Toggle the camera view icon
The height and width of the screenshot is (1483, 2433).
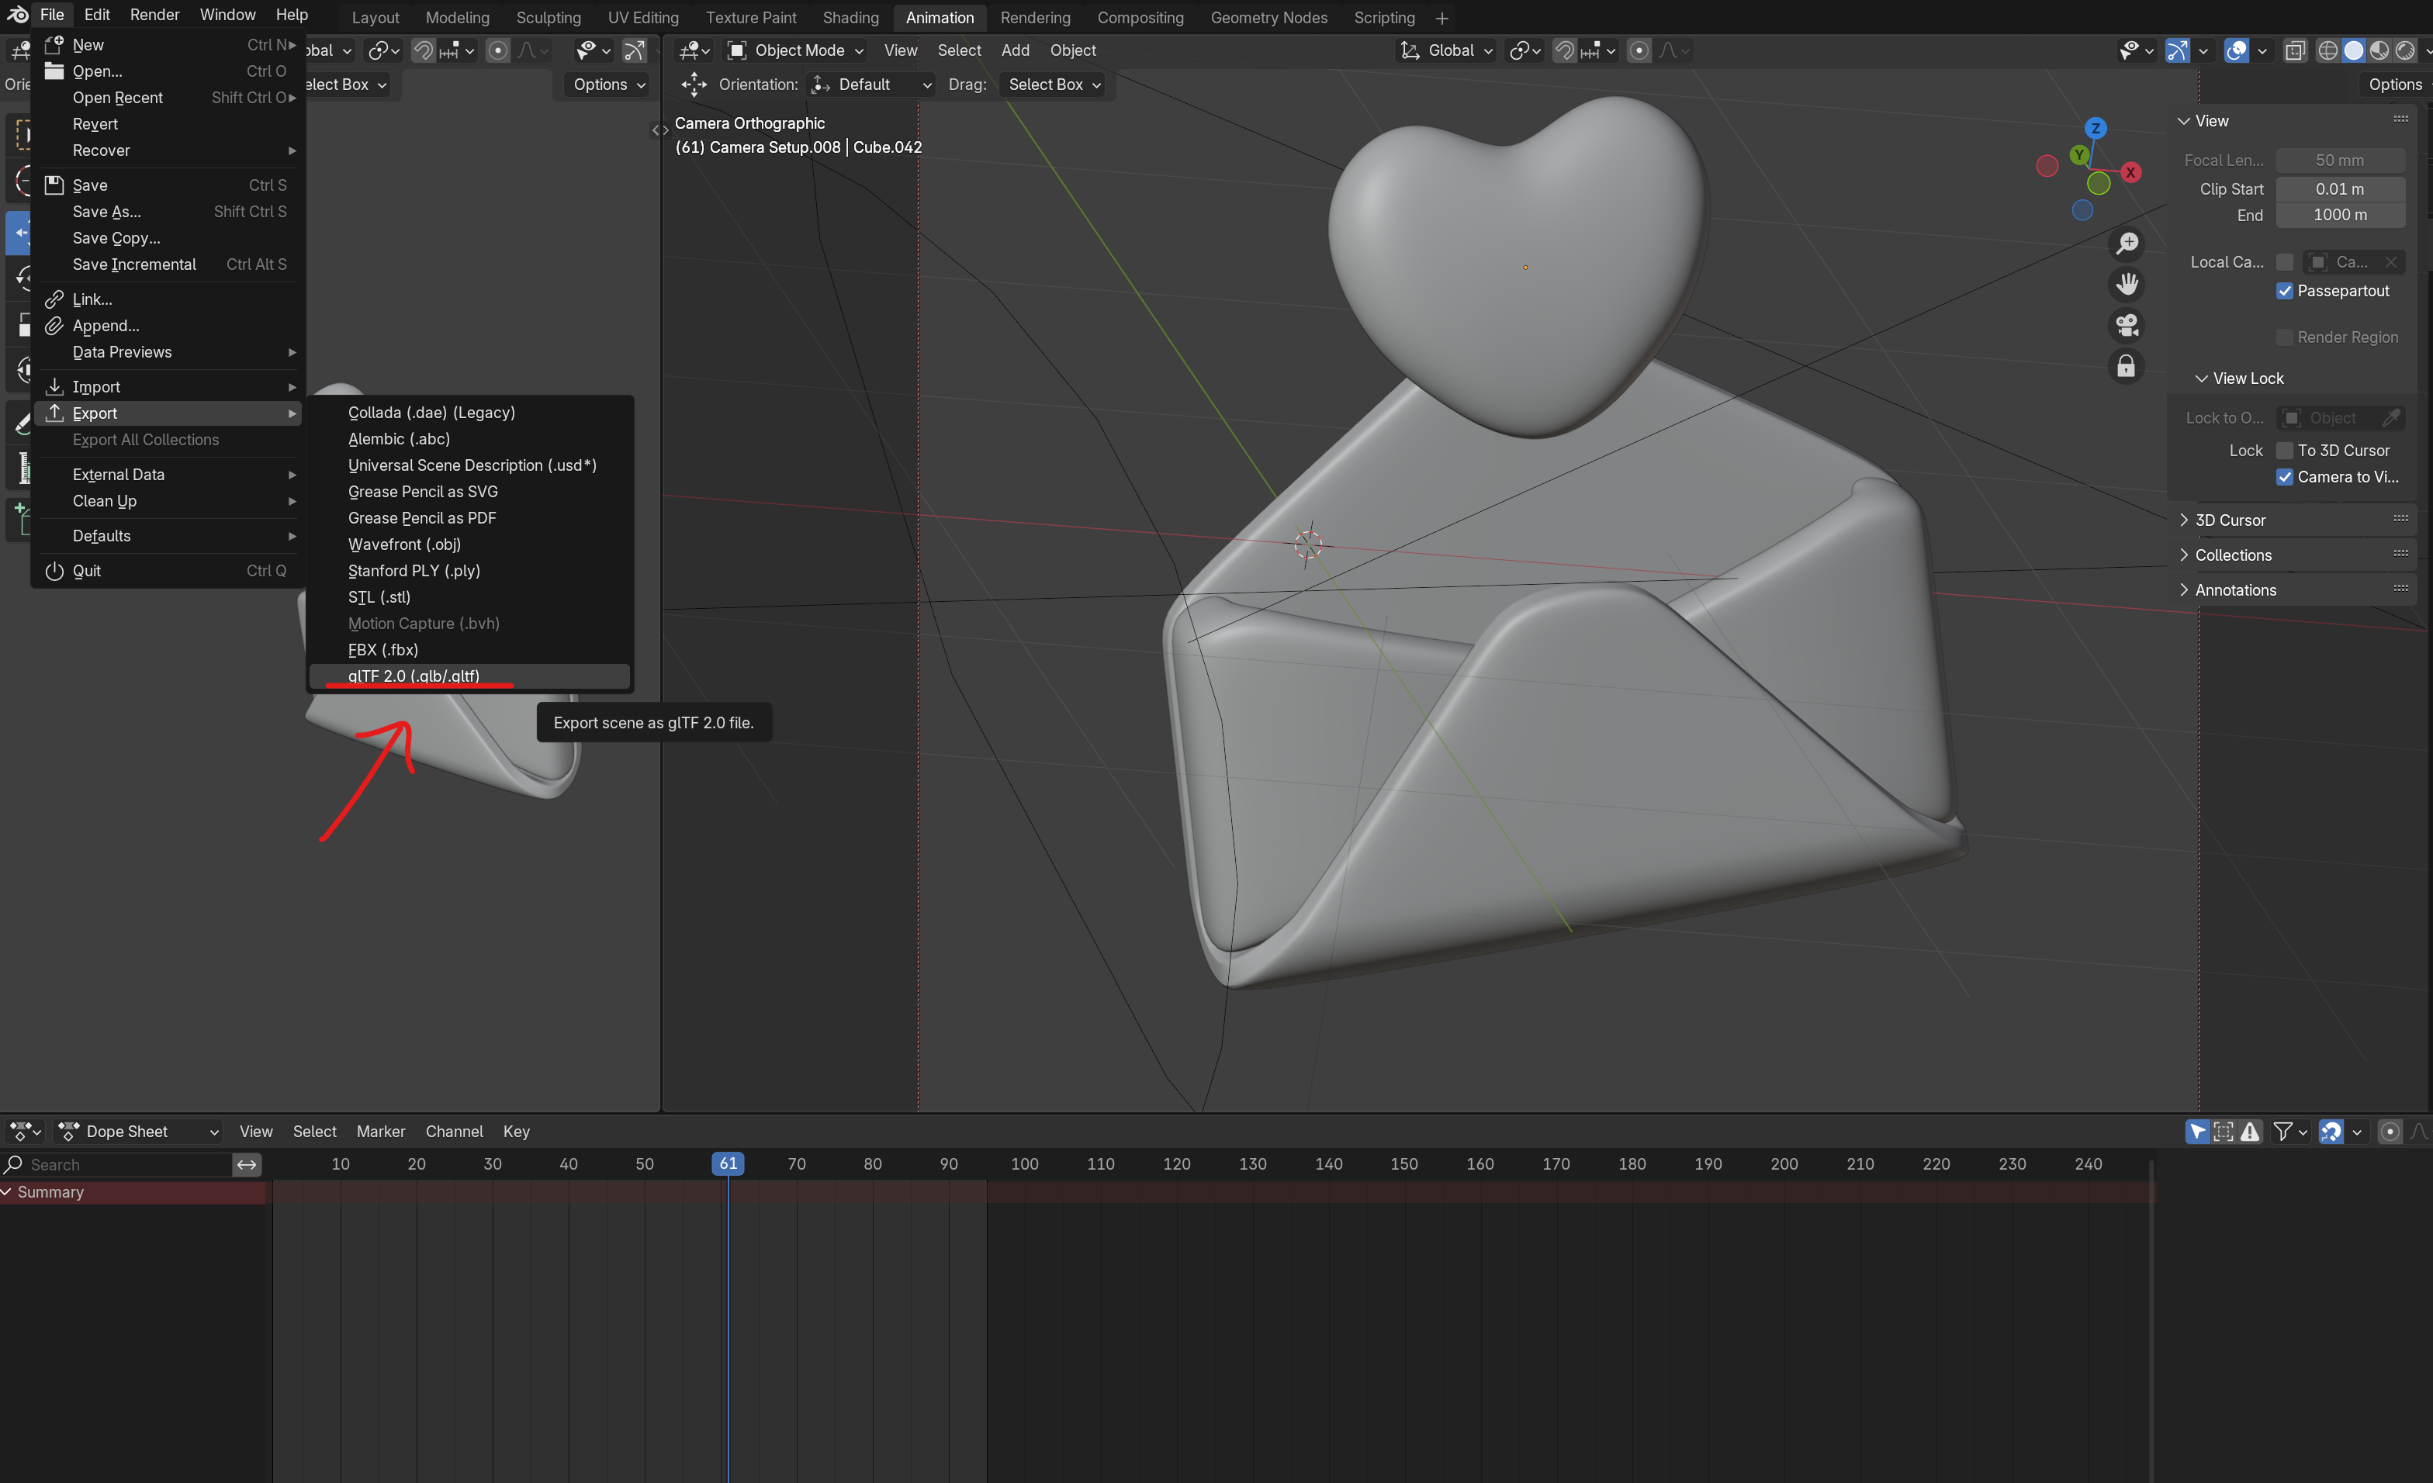coord(2126,326)
